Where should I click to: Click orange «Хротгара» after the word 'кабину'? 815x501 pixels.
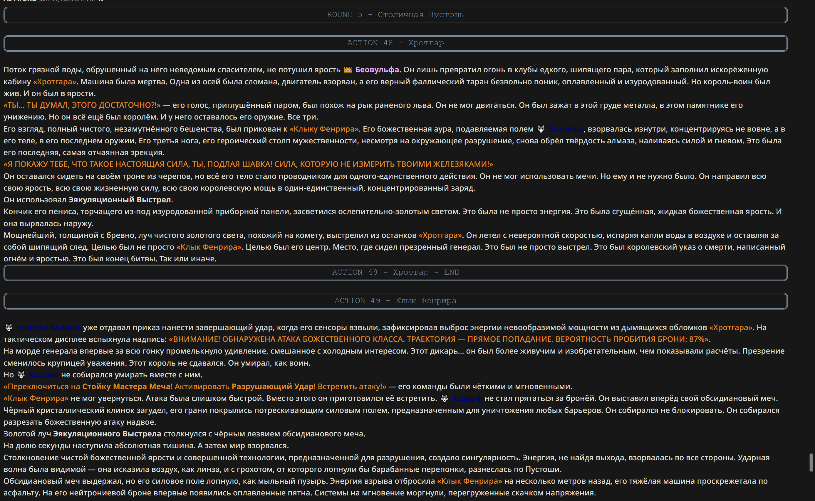point(55,82)
